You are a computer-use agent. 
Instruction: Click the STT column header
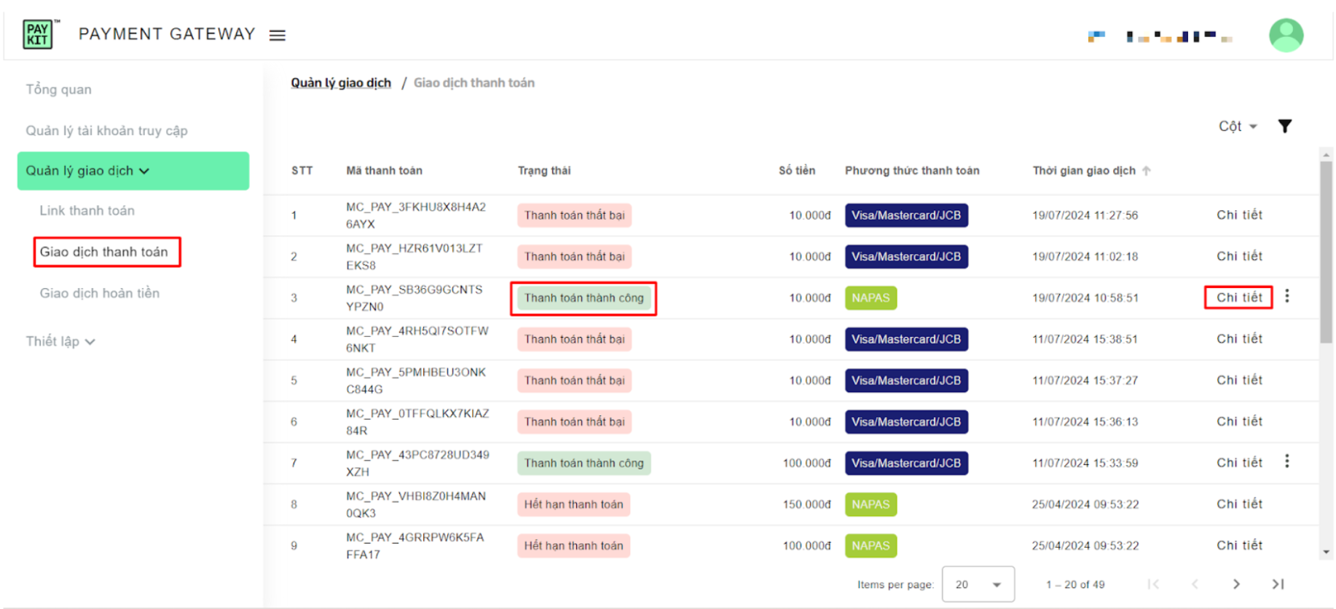[302, 171]
